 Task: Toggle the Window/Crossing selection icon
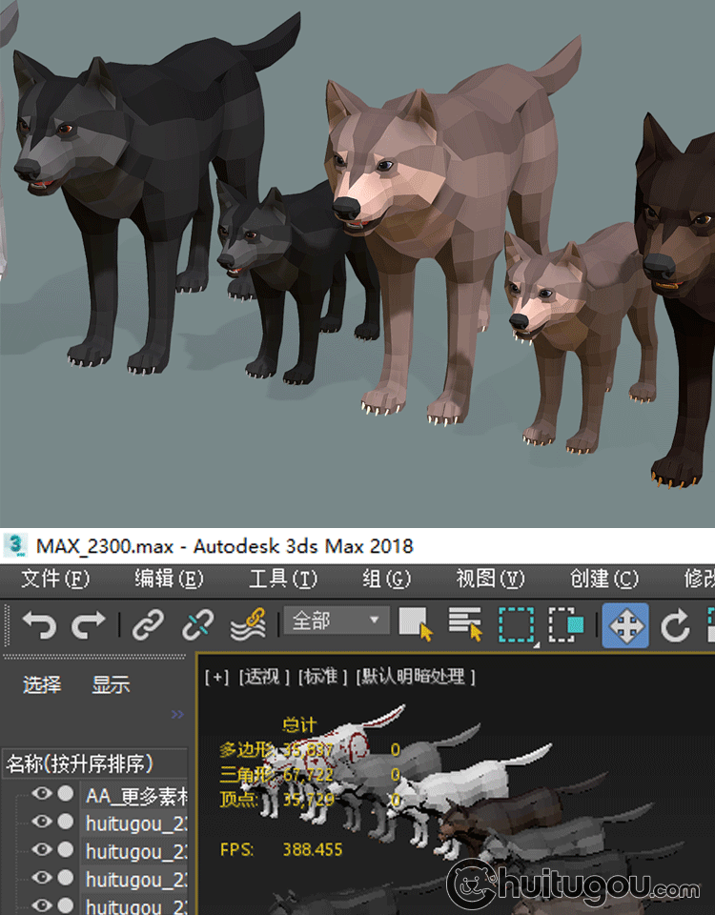point(566,625)
